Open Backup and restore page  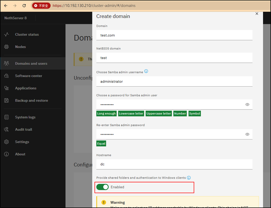(x=33, y=100)
